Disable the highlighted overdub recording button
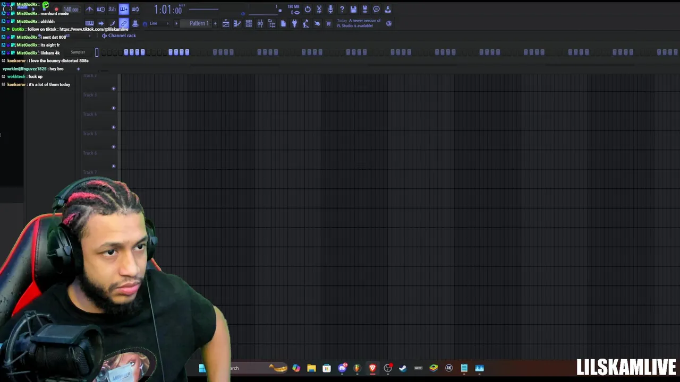 click(124, 10)
